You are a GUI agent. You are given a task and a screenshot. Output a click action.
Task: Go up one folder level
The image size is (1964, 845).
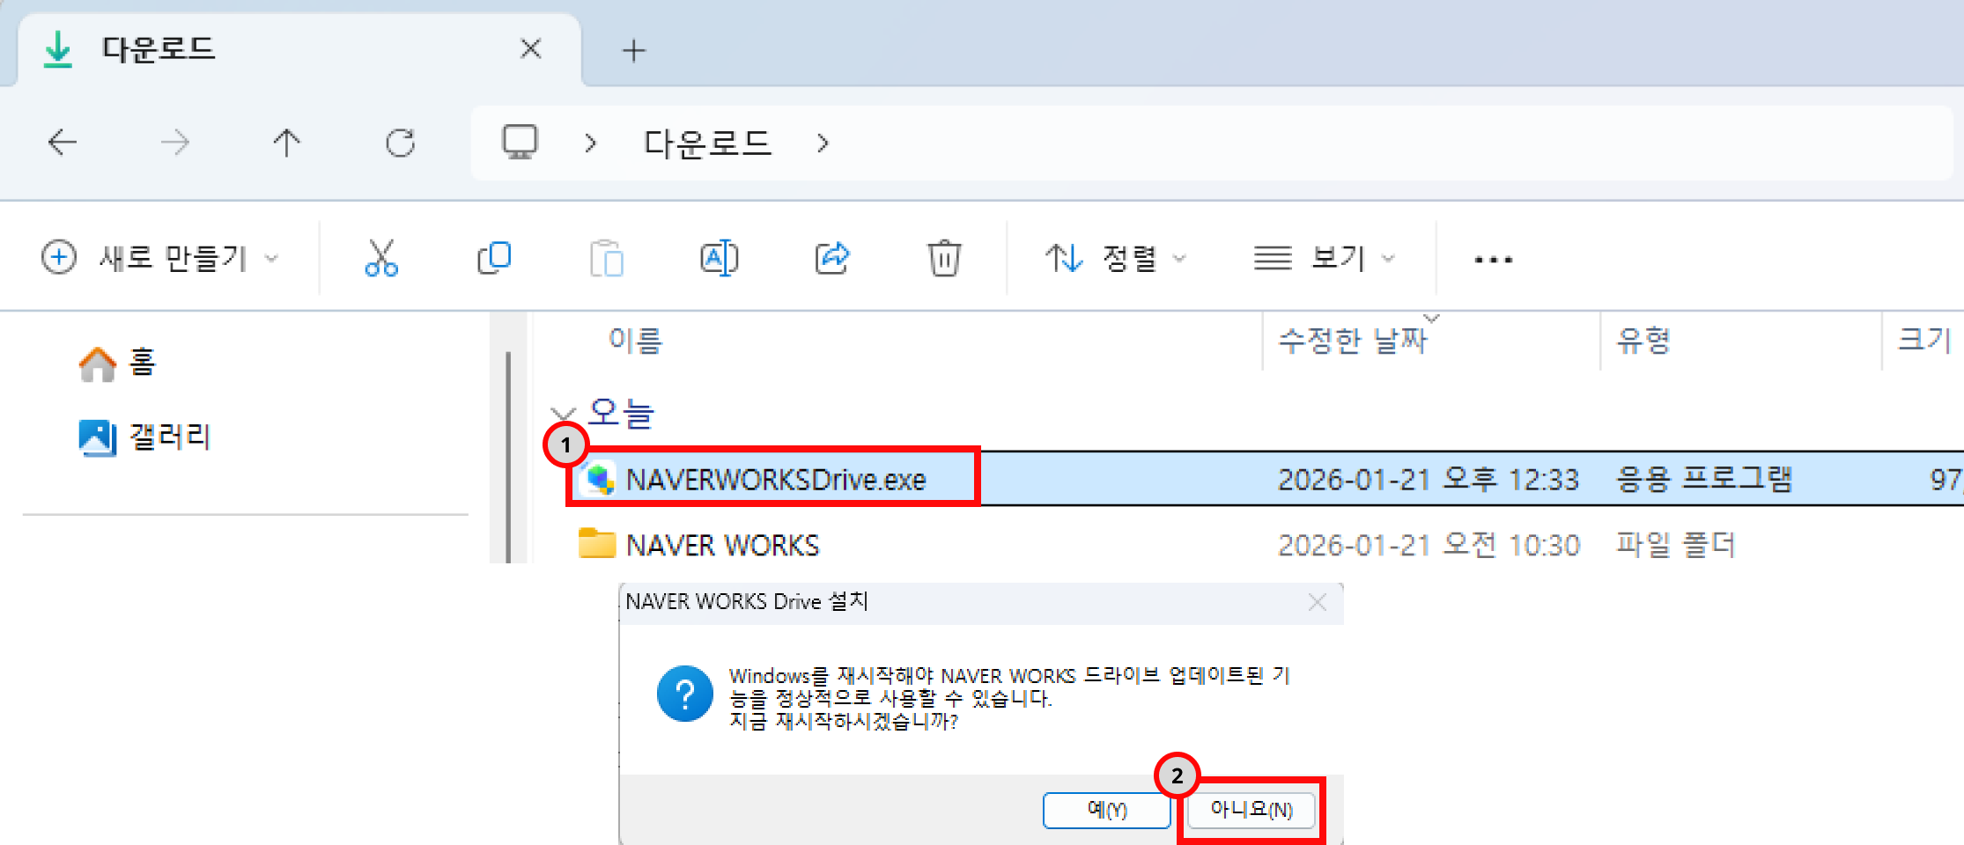[286, 142]
